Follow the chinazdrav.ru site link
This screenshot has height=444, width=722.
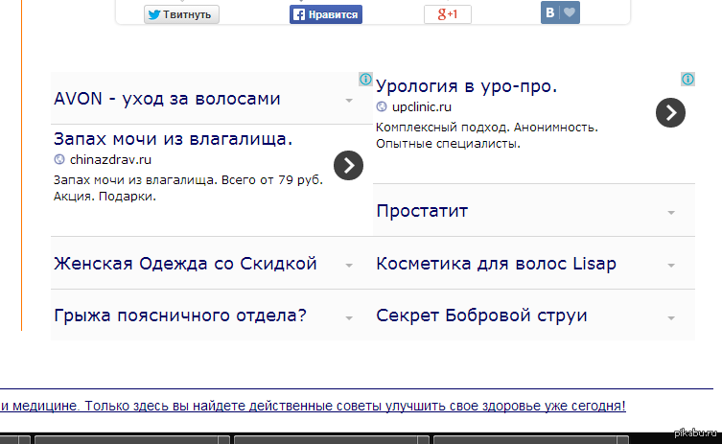[110, 160]
